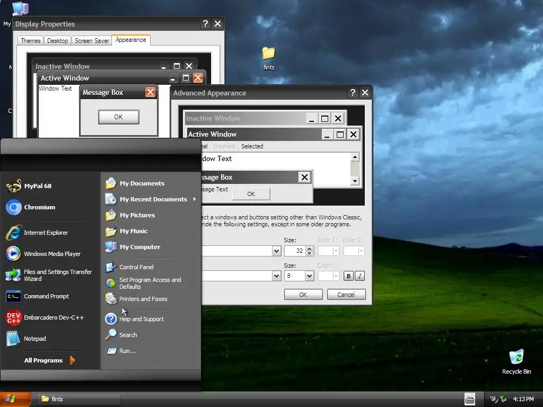
Task: Open the Item dropdown in Advanced Appearance
Action: (276, 251)
